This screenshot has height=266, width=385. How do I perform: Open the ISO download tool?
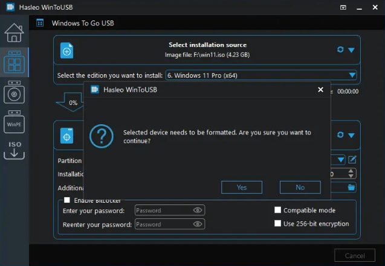point(14,151)
